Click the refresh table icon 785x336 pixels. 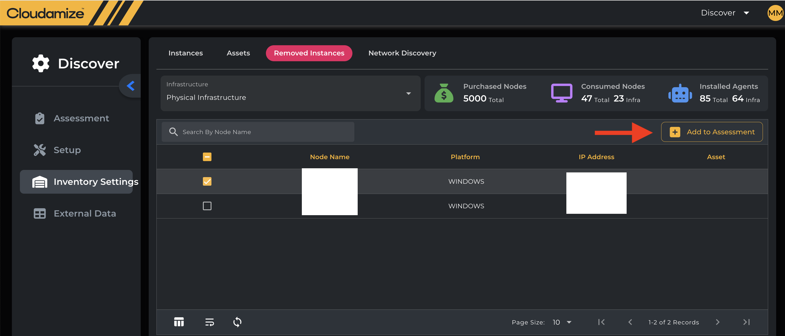(237, 322)
